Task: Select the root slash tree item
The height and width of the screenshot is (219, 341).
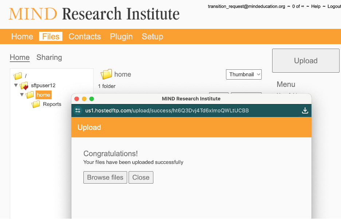Action: [x=26, y=76]
